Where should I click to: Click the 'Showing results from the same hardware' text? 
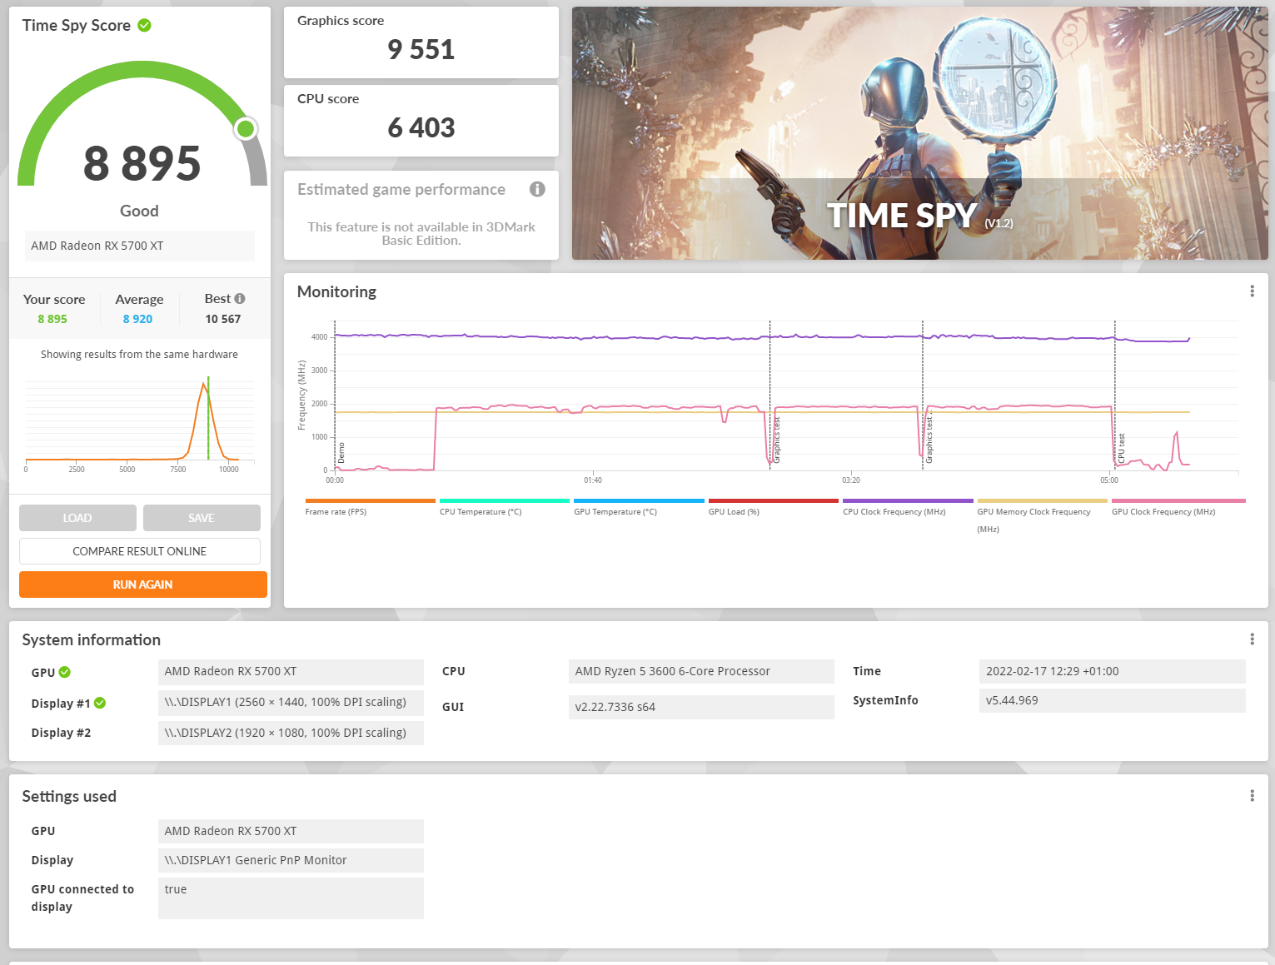click(x=139, y=354)
